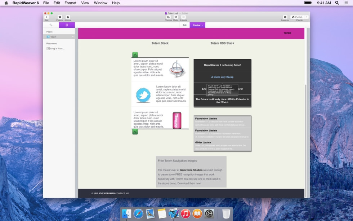The height and width of the screenshot is (221, 353).
Task: Open System Preferences from the Dock
Action: pos(209,213)
